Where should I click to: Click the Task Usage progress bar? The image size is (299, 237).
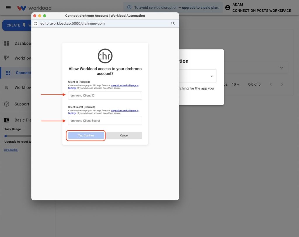pos(18,136)
